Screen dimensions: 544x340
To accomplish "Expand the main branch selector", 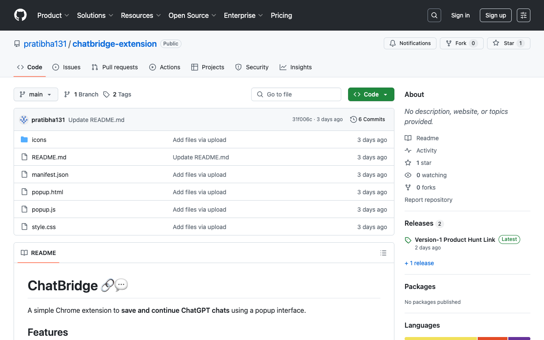I will [x=36, y=94].
